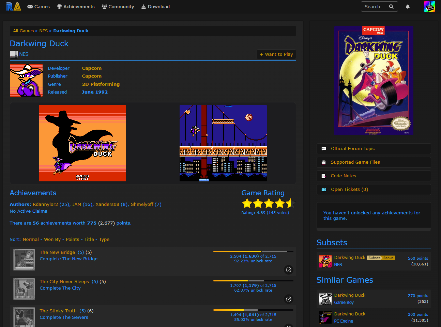Rate the game four stars
Image resolution: width=441 pixels, height=327 pixels.
click(x=280, y=203)
